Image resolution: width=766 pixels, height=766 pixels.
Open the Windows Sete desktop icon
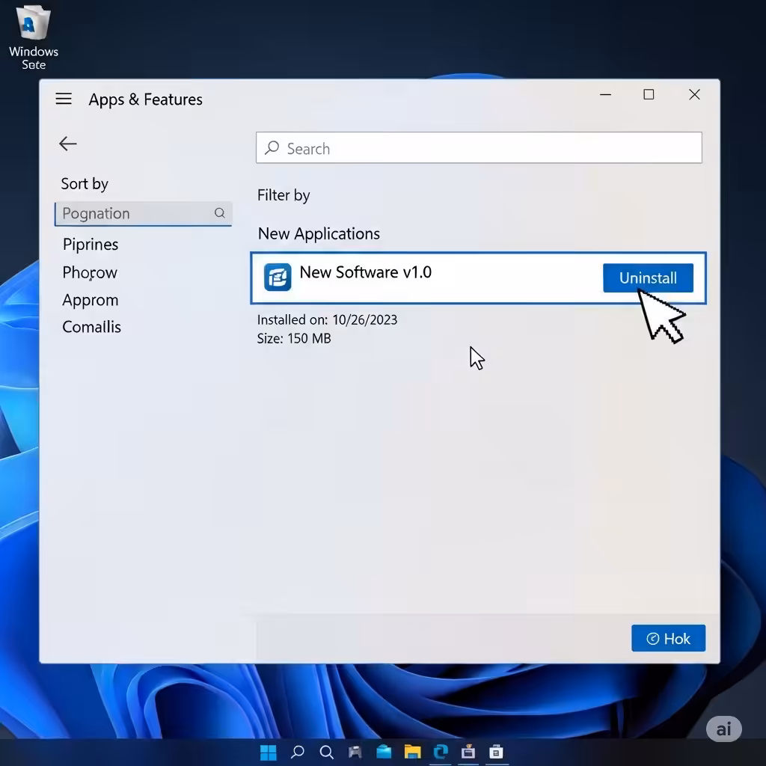click(x=33, y=37)
